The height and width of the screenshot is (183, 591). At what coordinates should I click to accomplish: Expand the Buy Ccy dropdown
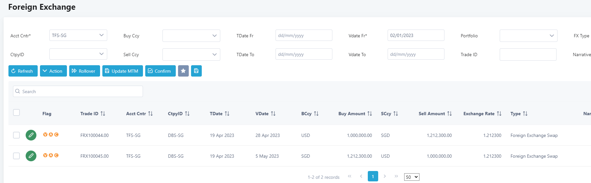pyautogui.click(x=191, y=36)
